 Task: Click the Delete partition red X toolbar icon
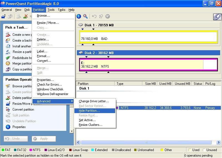(26, 16)
